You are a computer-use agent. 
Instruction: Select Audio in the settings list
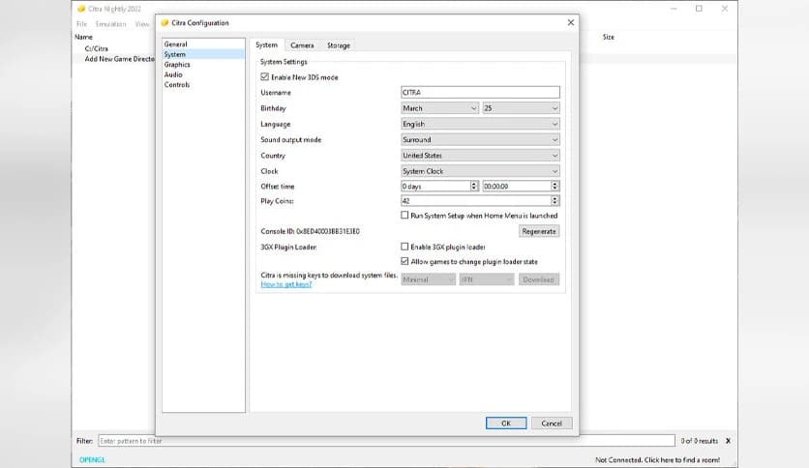pyautogui.click(x=203, y=74)
